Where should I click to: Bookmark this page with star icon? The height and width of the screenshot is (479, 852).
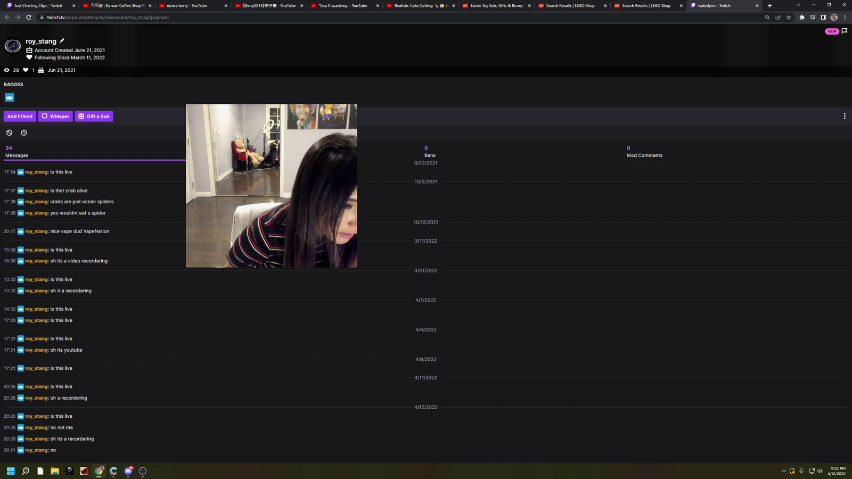click(x=789, y=17)
